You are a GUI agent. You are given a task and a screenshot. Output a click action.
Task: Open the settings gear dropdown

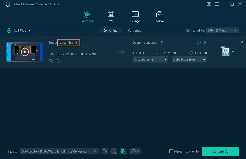point(135,151)
